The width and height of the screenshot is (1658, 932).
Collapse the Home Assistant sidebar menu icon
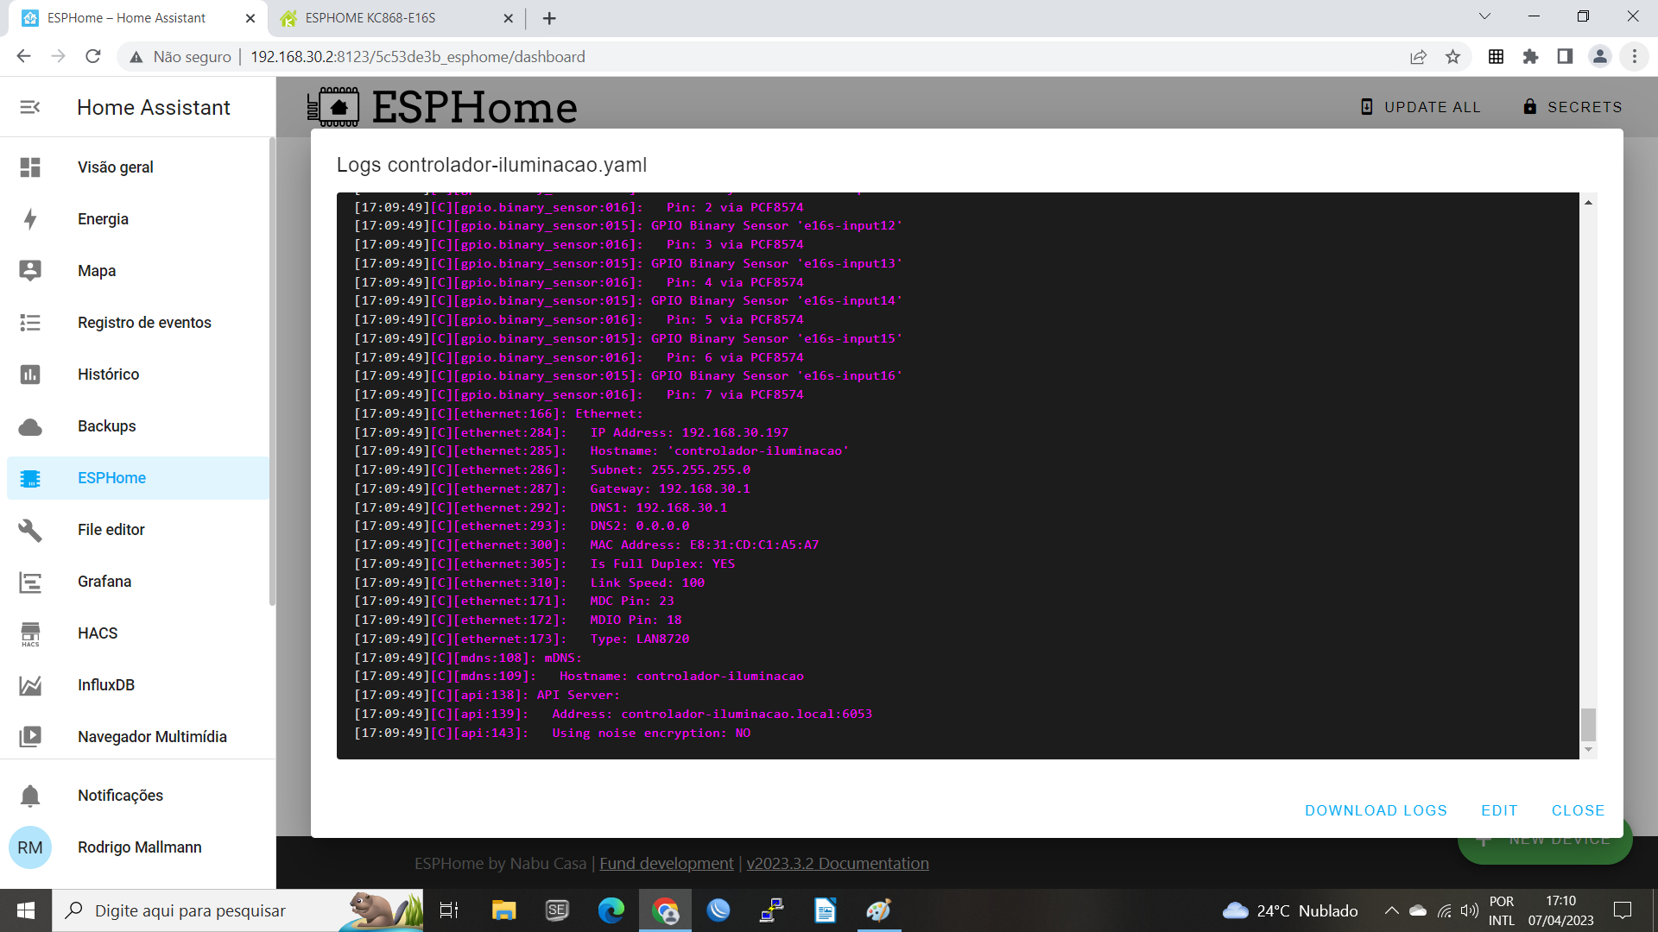tap(30, 107)
